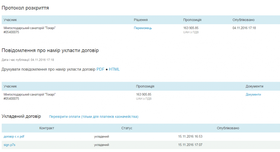
Task: Open the participant's Документи link
Action: point(253,95)
